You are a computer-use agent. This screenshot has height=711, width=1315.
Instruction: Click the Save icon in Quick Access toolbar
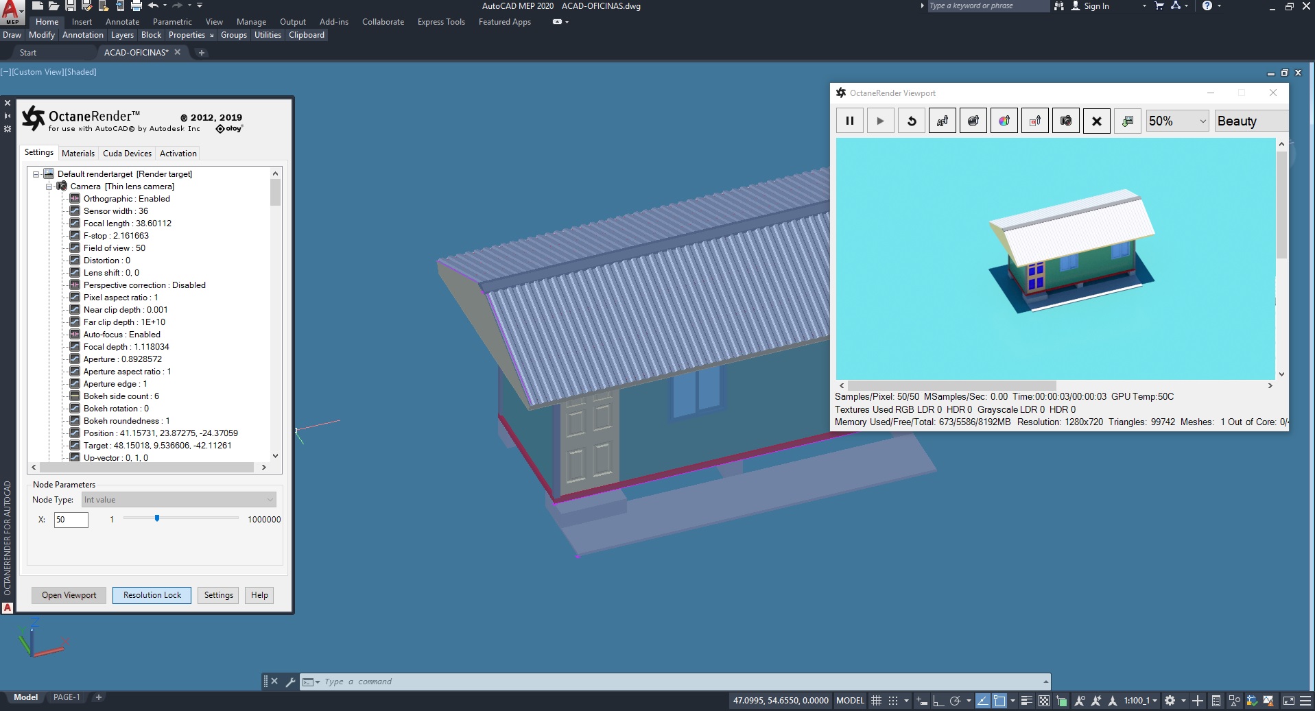pos(71,6)
